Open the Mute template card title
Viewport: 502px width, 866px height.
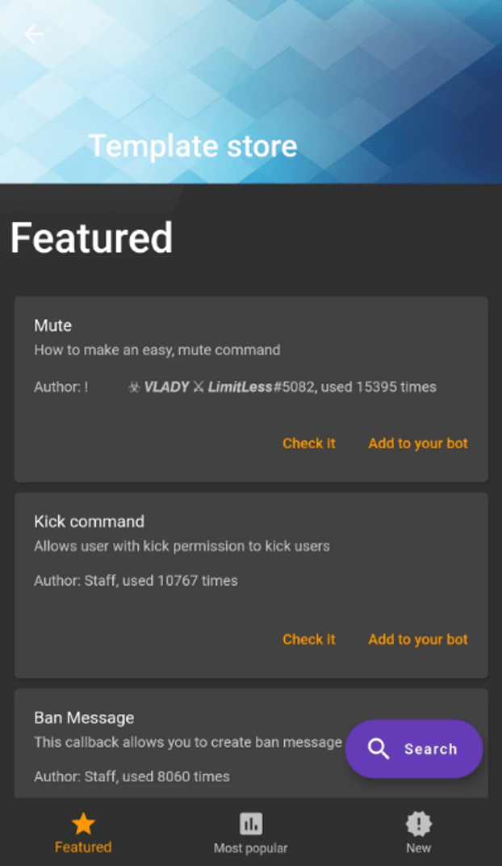click(53, 326)
